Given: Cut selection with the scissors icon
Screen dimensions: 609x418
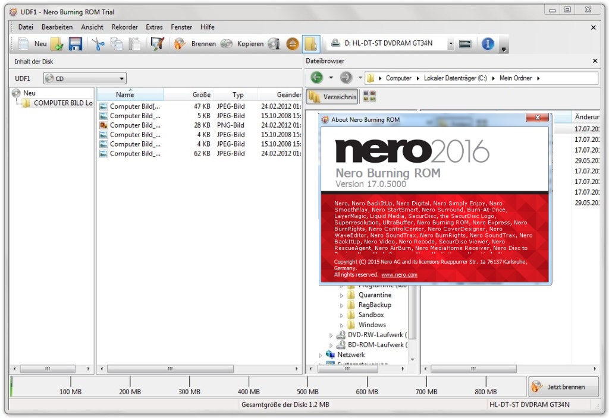Looking at the screenshot, I should click(98, 44).
